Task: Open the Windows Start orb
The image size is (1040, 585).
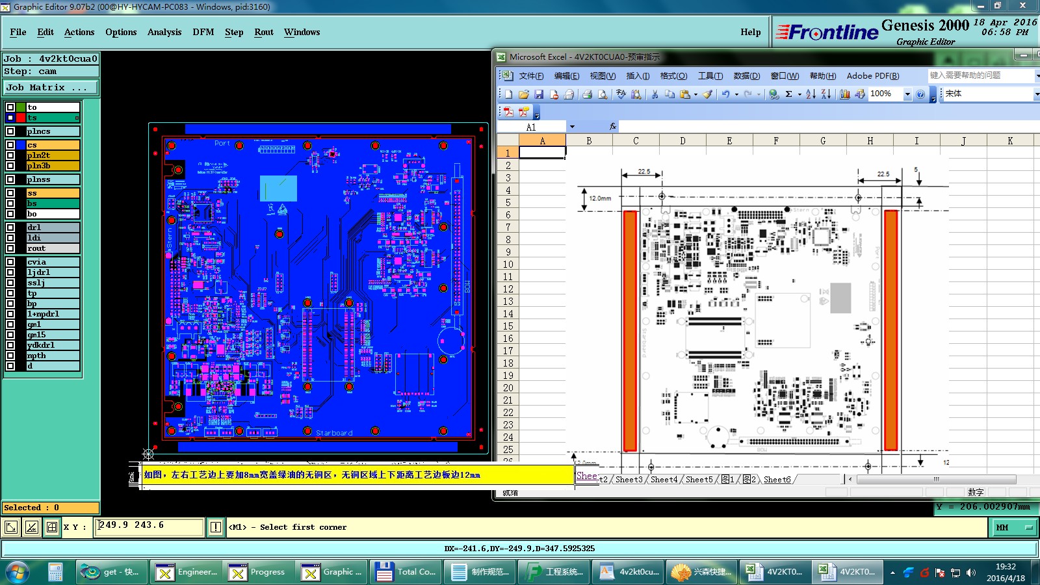Action: [x=18, y=572]
